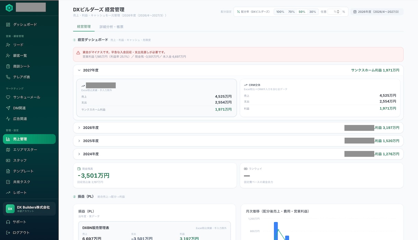
Task: Click the ログアウト exit icon
Action: click(x=8, y=232)
